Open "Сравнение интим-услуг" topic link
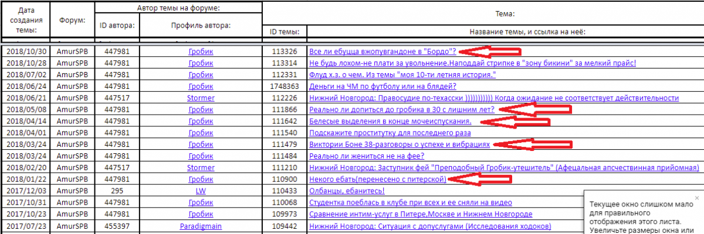Image resolution: width=704 pixels, height=234 pixels. tap(421, 214)
